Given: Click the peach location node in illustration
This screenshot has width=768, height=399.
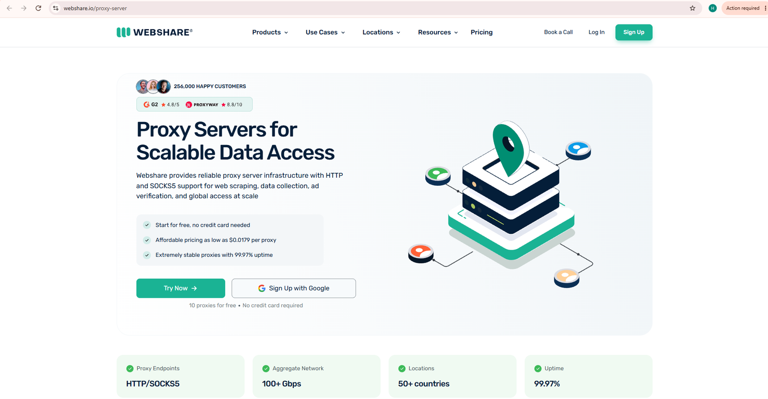Looking at the screenshot, I should 566,278.
